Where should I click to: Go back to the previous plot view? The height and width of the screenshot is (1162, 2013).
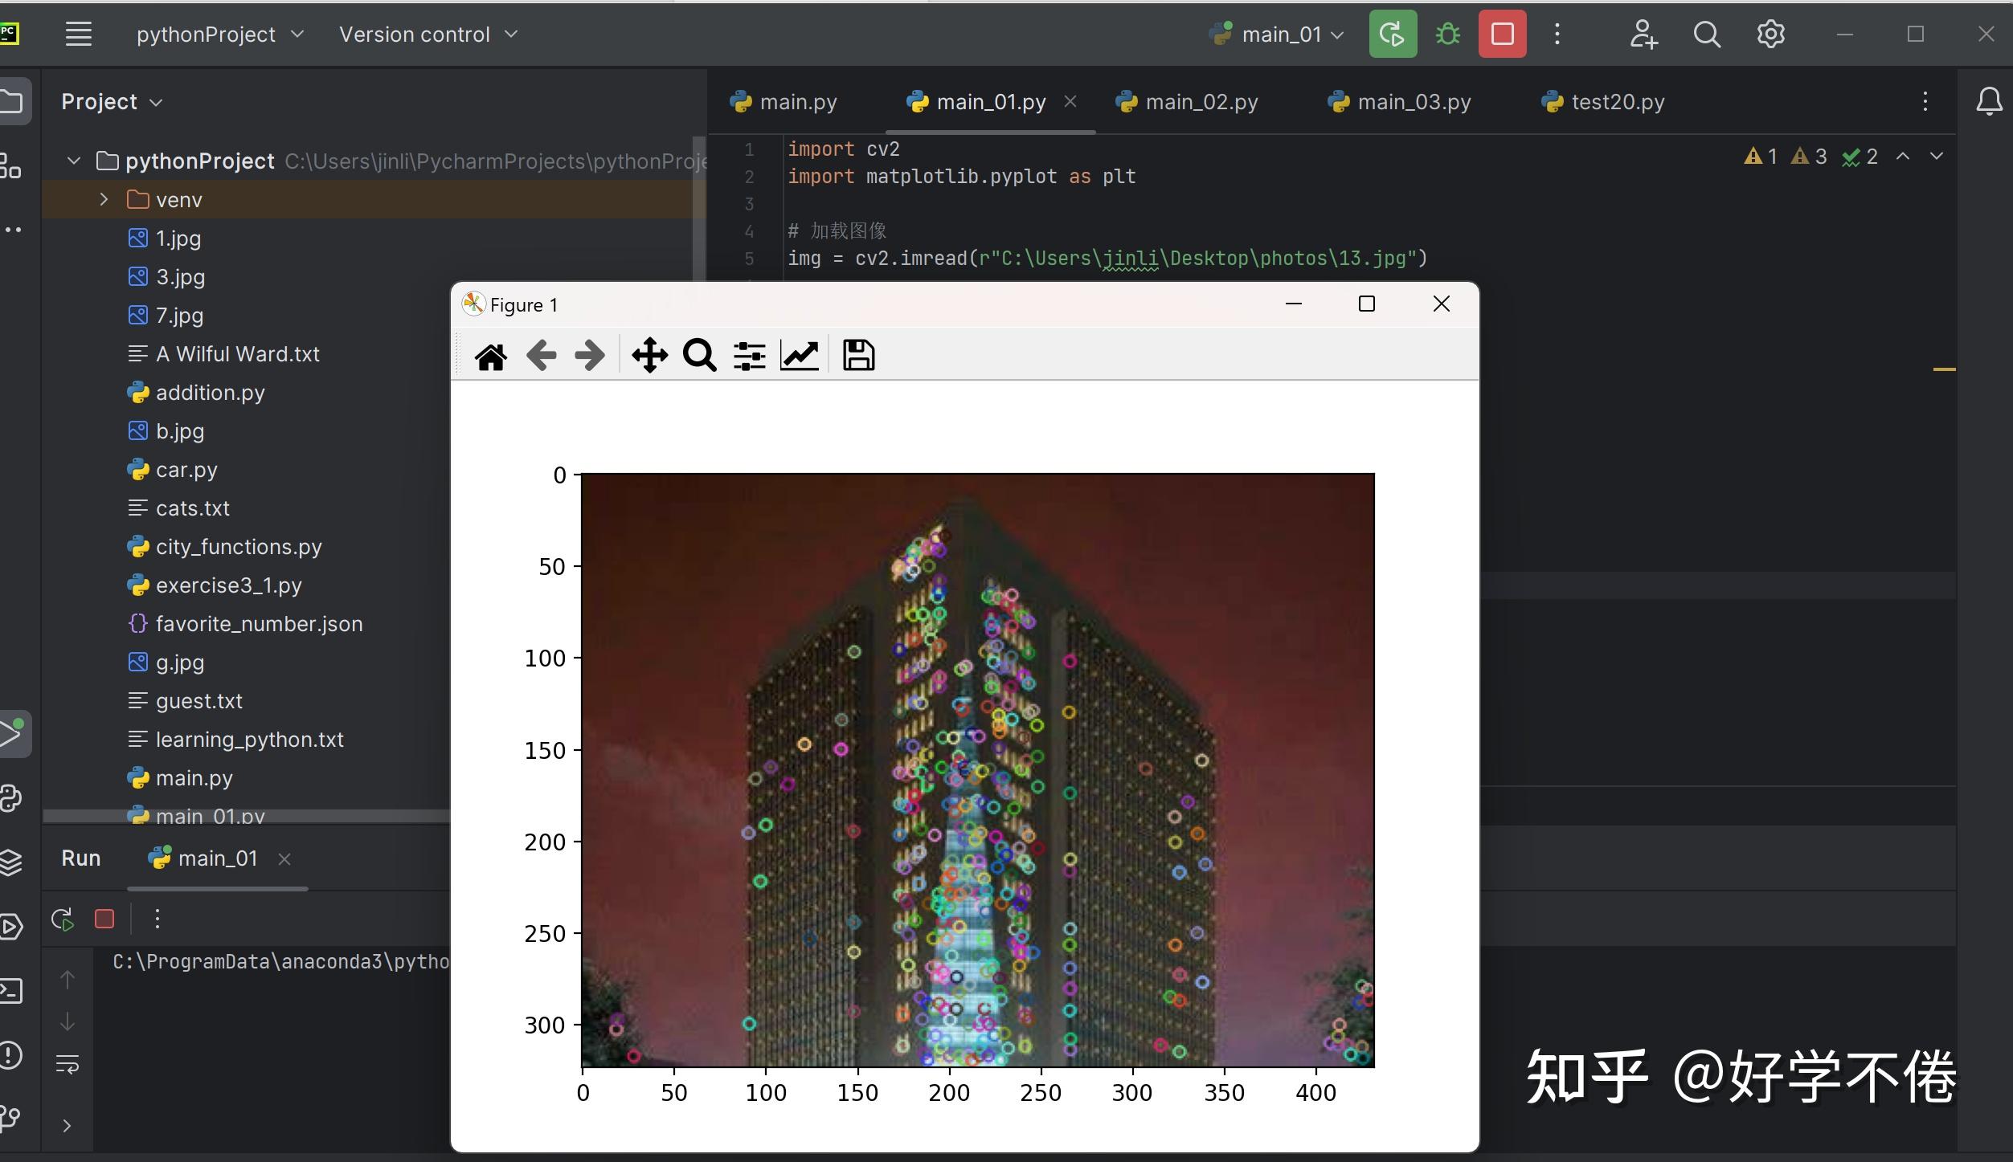click(541, 355)
